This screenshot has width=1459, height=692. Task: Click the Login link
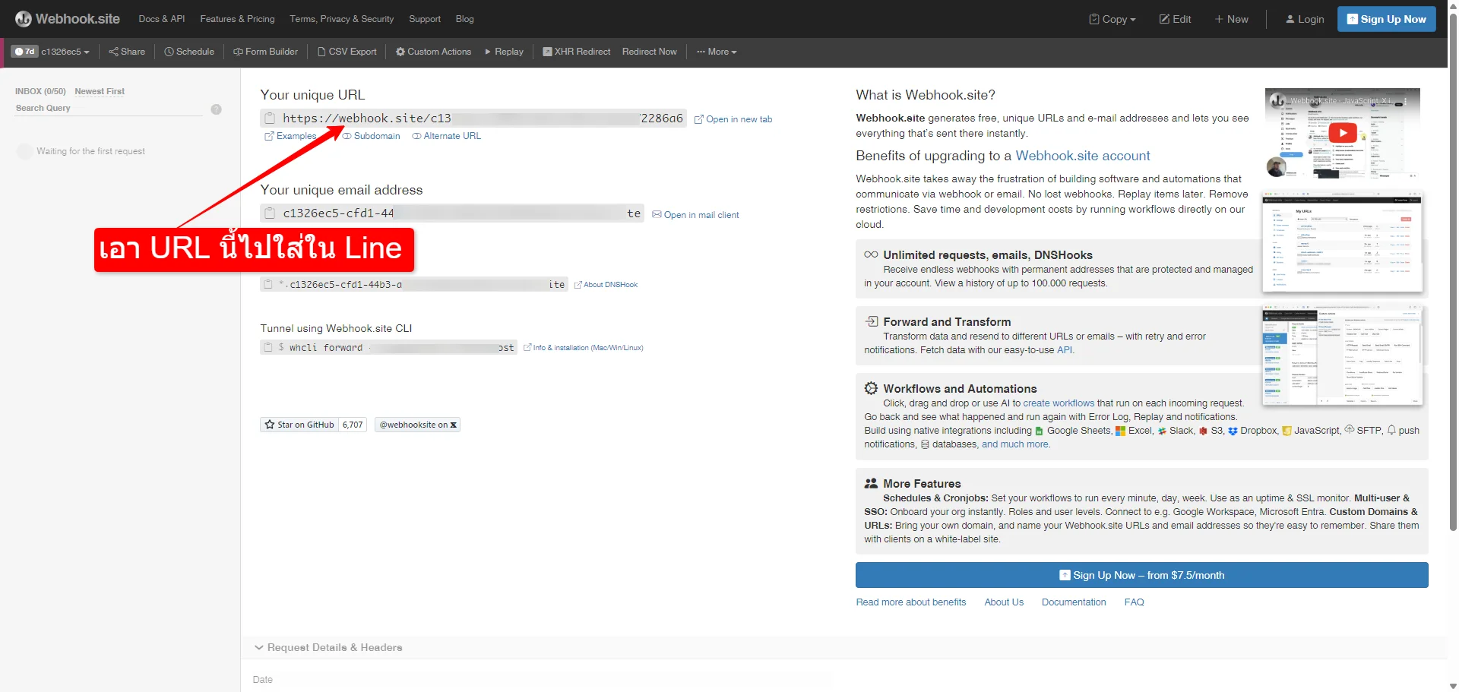[x=1305, y=19]
